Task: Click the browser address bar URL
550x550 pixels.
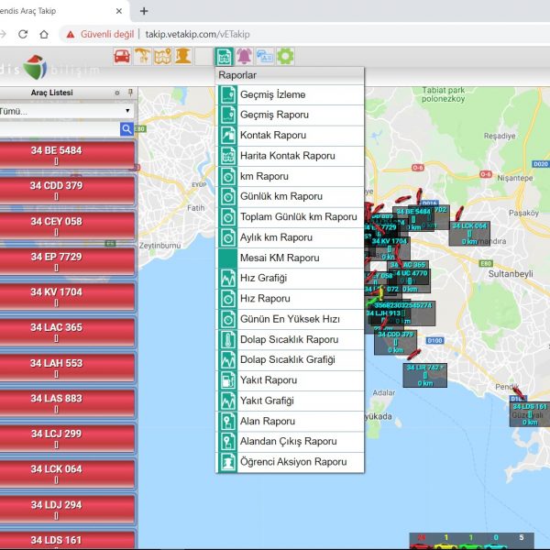Action: 197,35
